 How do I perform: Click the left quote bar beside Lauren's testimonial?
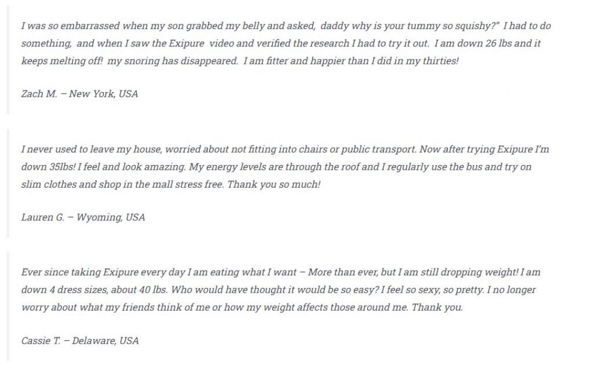pos(8,183)
